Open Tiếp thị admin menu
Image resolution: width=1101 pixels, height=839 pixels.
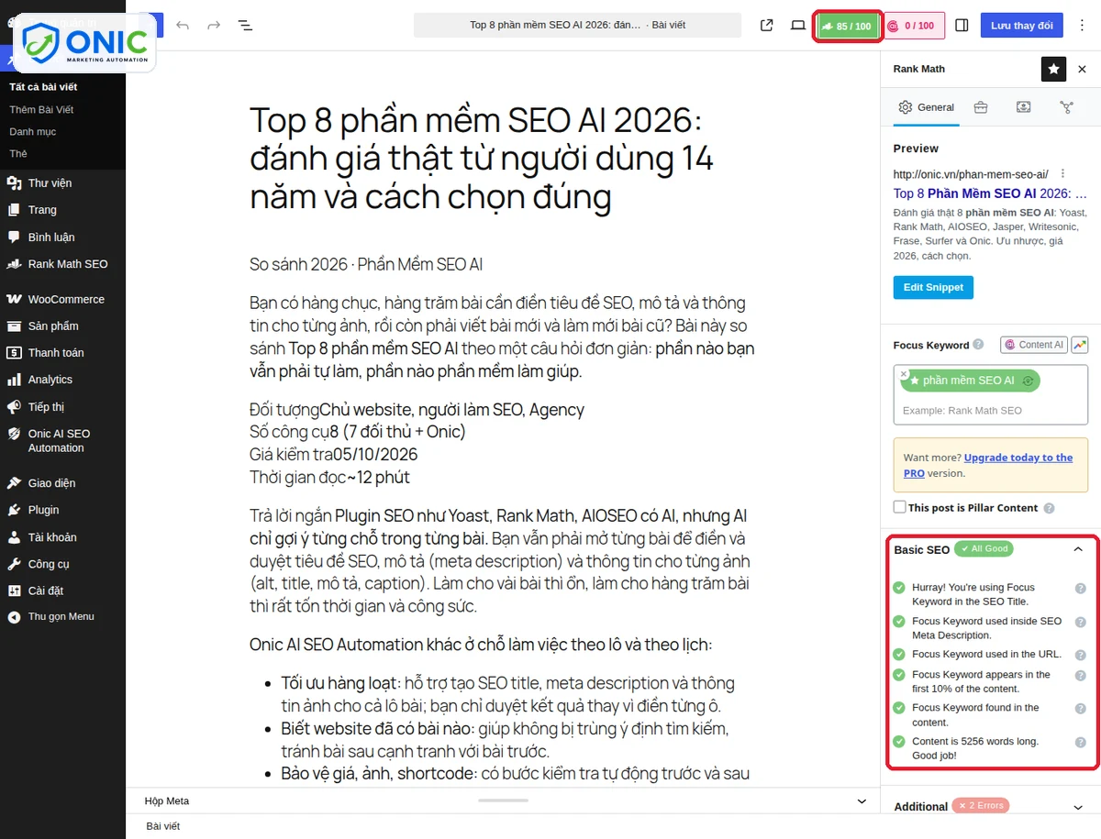point(46,407)
